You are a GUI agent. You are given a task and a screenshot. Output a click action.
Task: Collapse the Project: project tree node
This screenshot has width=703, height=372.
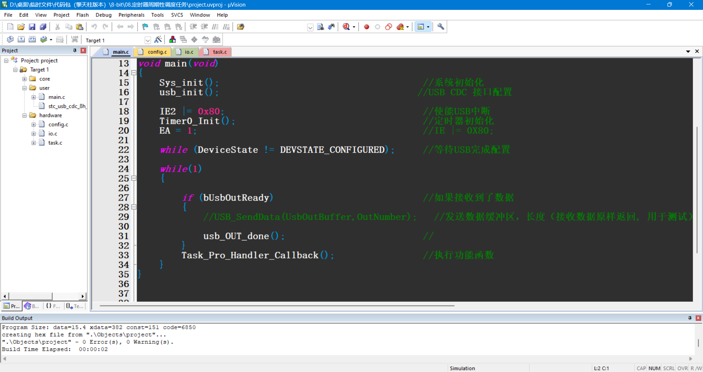tap(6, 61)
